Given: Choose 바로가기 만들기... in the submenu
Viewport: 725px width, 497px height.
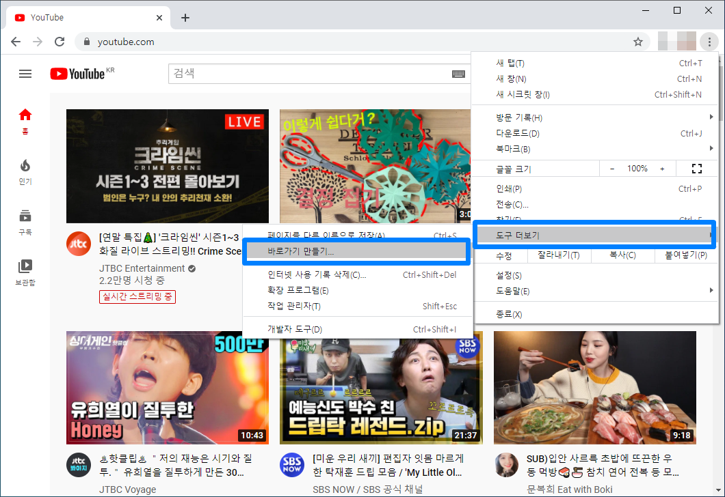Looking at the screenshot, I should pyautogui.click(x=357, y=251).
